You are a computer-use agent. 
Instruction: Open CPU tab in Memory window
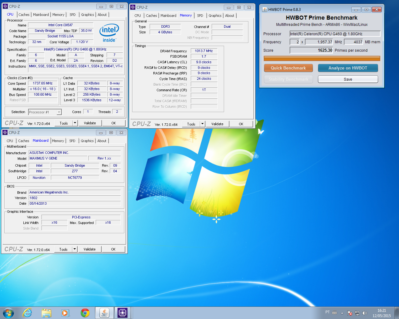[x=138, y=16]
